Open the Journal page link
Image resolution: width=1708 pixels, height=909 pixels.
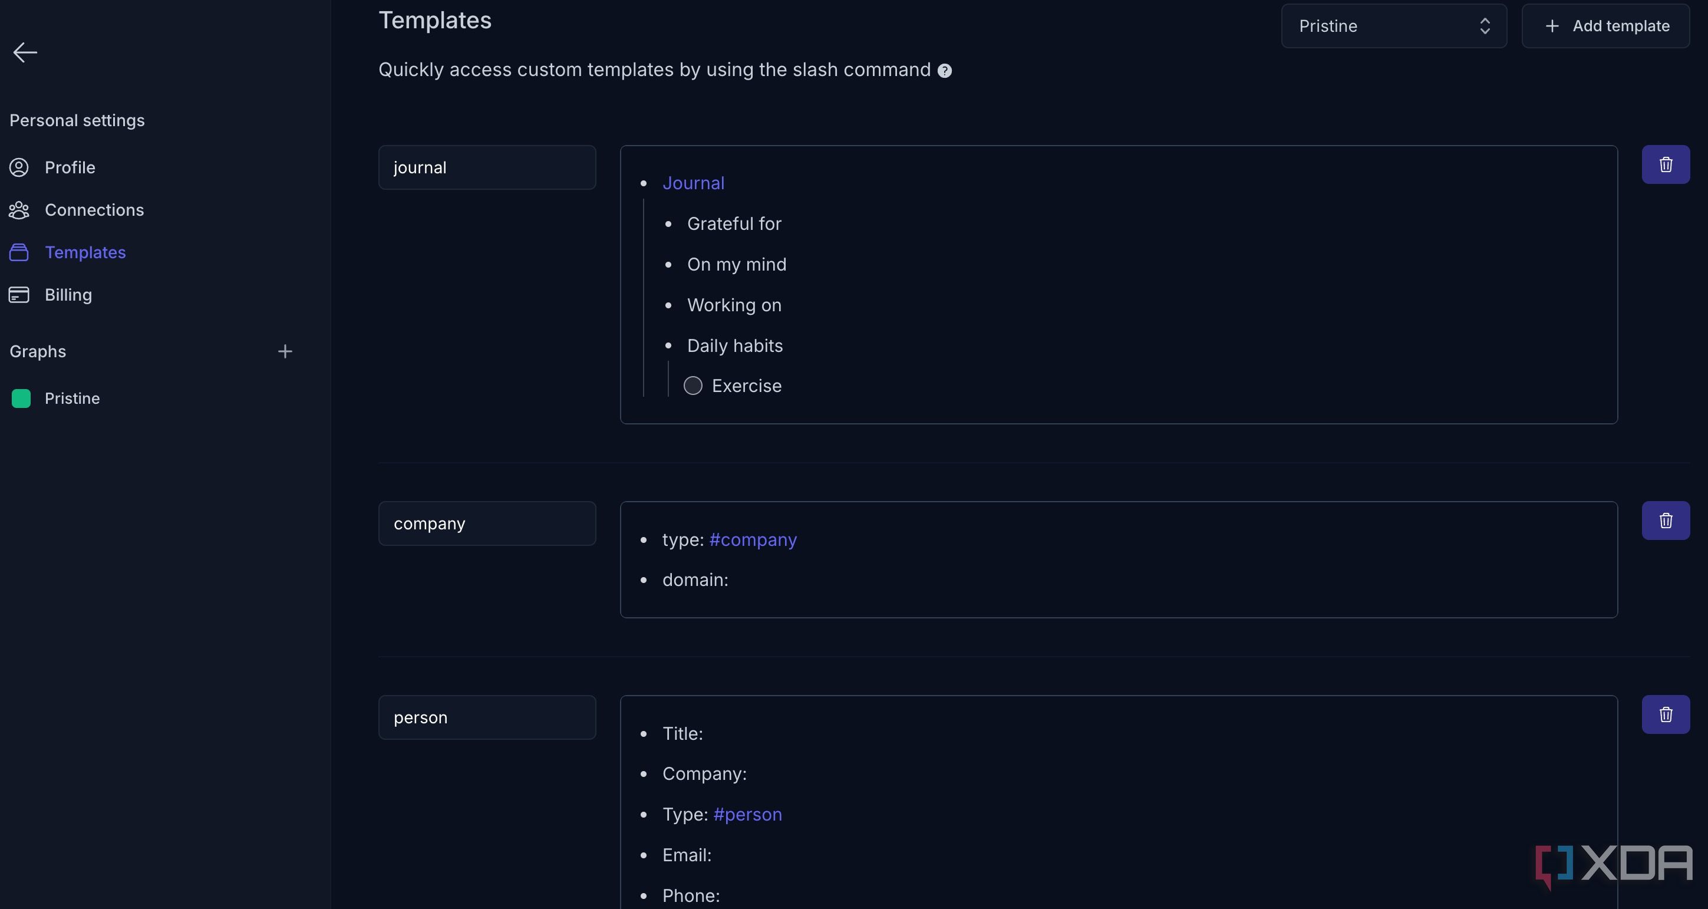pos(693,184)
